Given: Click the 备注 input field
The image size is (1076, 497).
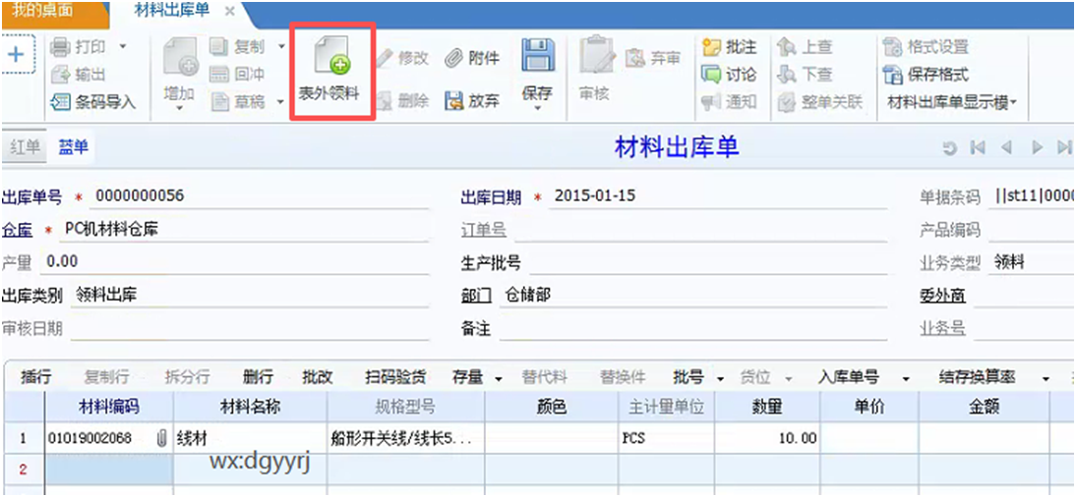Looking at the screenshot, I should pos(692,329).
